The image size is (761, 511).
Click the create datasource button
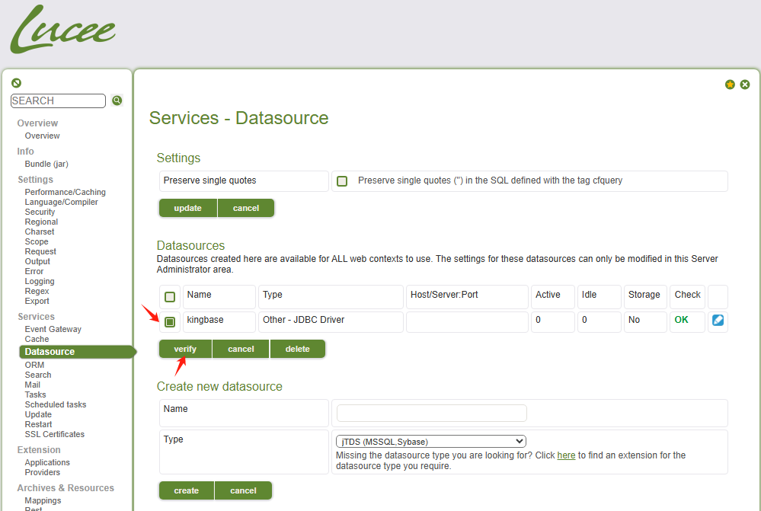(x=186, y=490)
